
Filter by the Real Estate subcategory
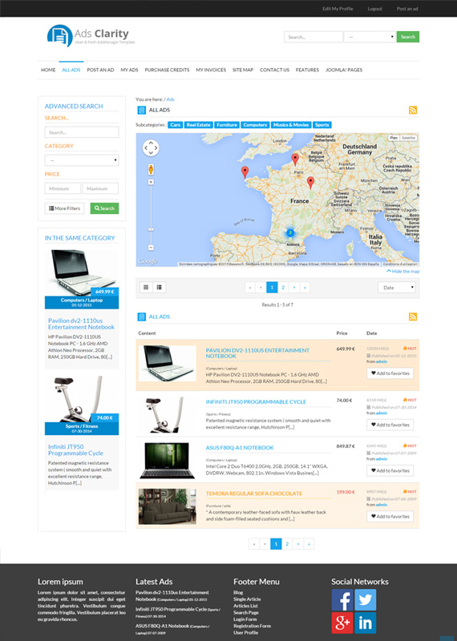(x=198, y=125)
